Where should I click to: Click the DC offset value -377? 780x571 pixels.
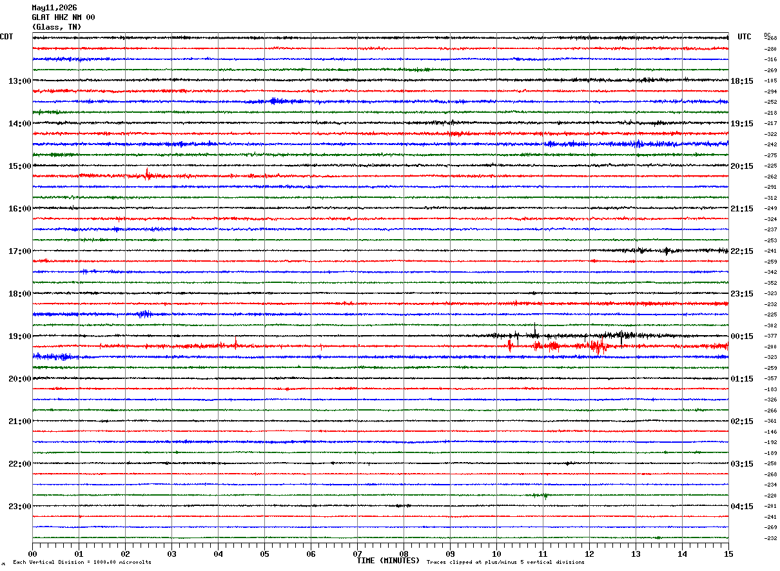[x=770, y=336]
